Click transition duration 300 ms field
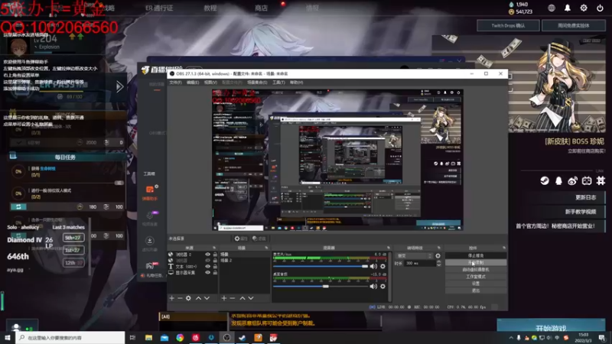612x344 pixels. click(x=420, y=263)
